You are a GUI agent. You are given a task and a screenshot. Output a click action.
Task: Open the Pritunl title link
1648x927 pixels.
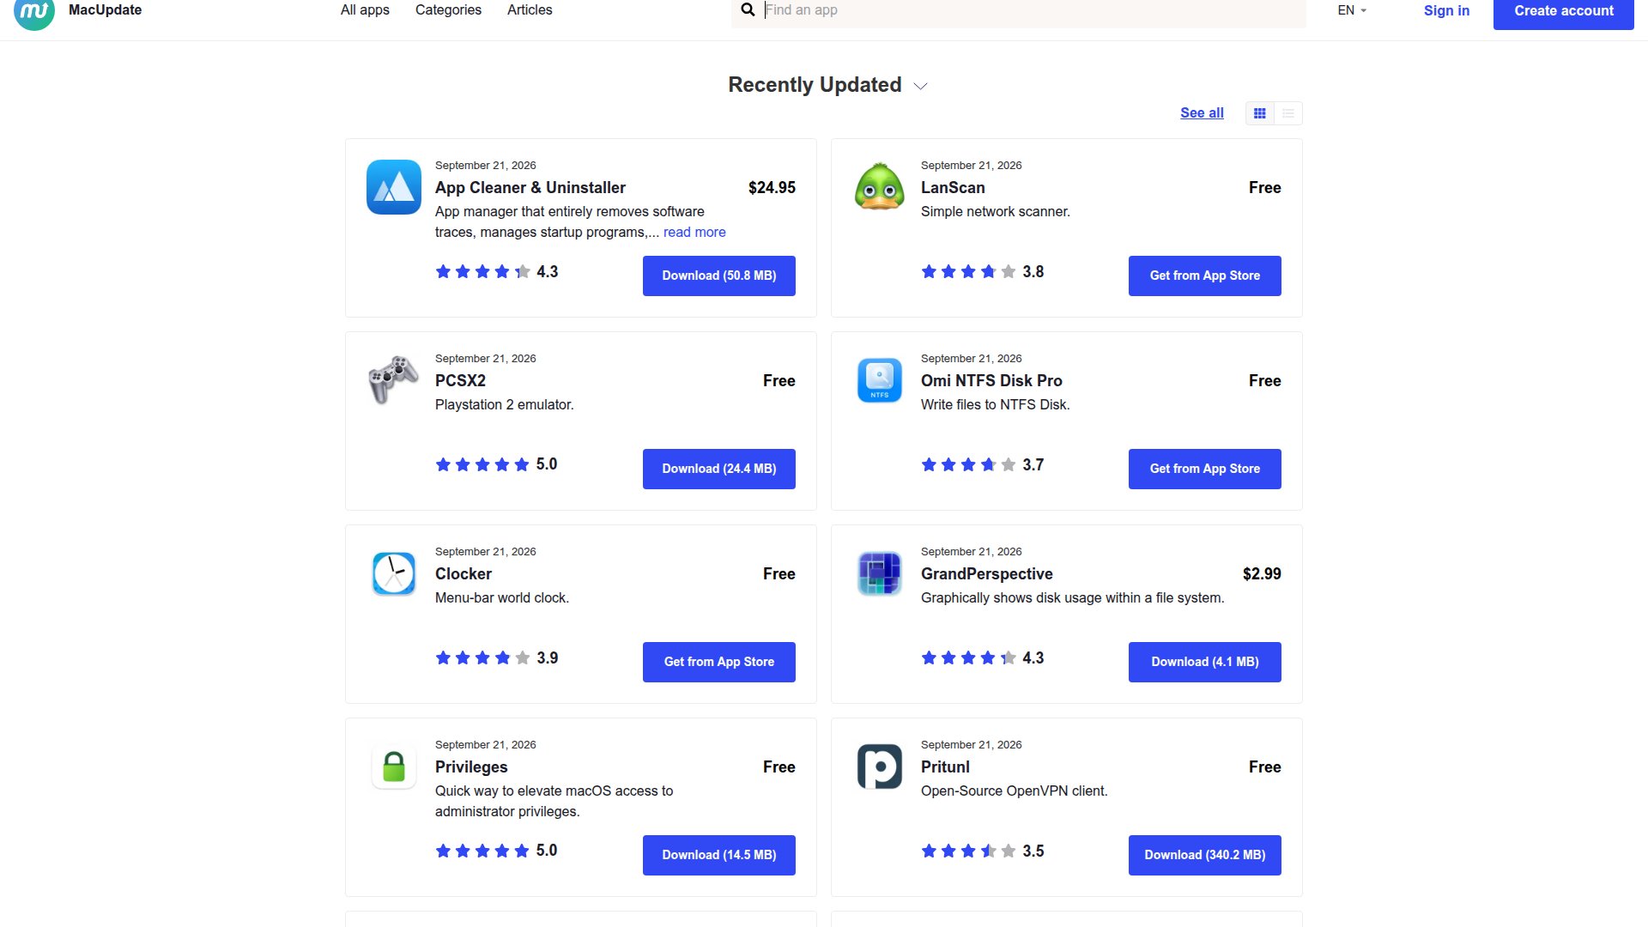[x=945, y=766]
